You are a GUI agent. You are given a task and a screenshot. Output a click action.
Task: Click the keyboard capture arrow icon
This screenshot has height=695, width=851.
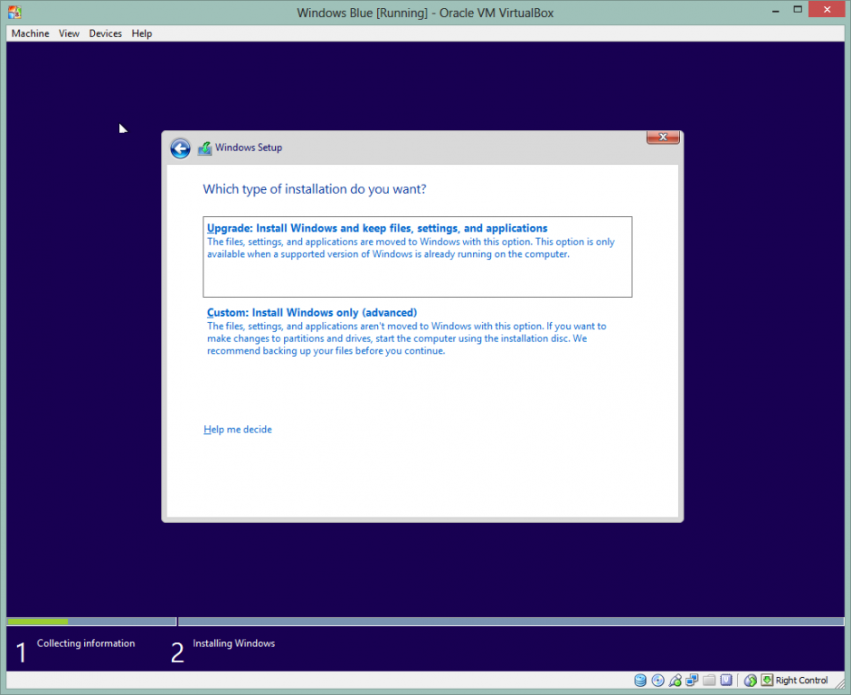pos(767,681)
